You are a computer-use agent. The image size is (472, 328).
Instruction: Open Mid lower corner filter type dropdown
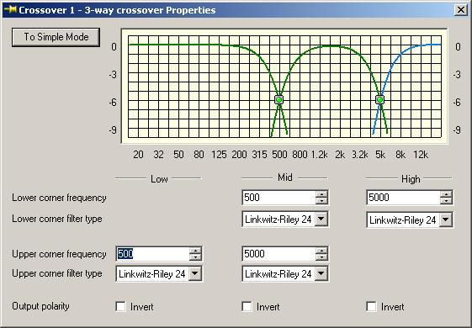pyautogui.click(x=321, y=219)
